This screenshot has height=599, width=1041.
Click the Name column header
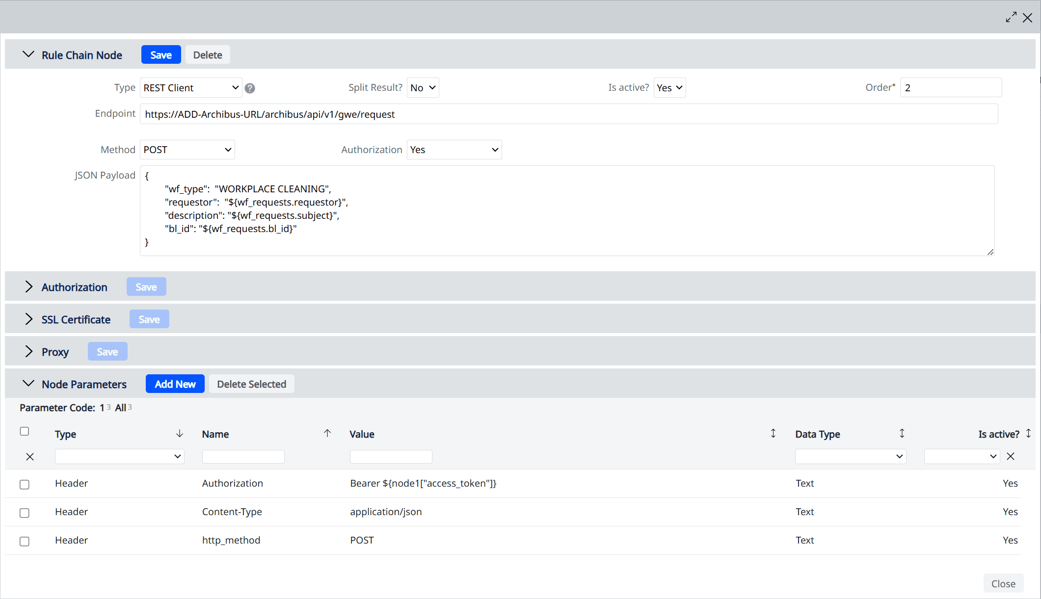click(215, 434)
